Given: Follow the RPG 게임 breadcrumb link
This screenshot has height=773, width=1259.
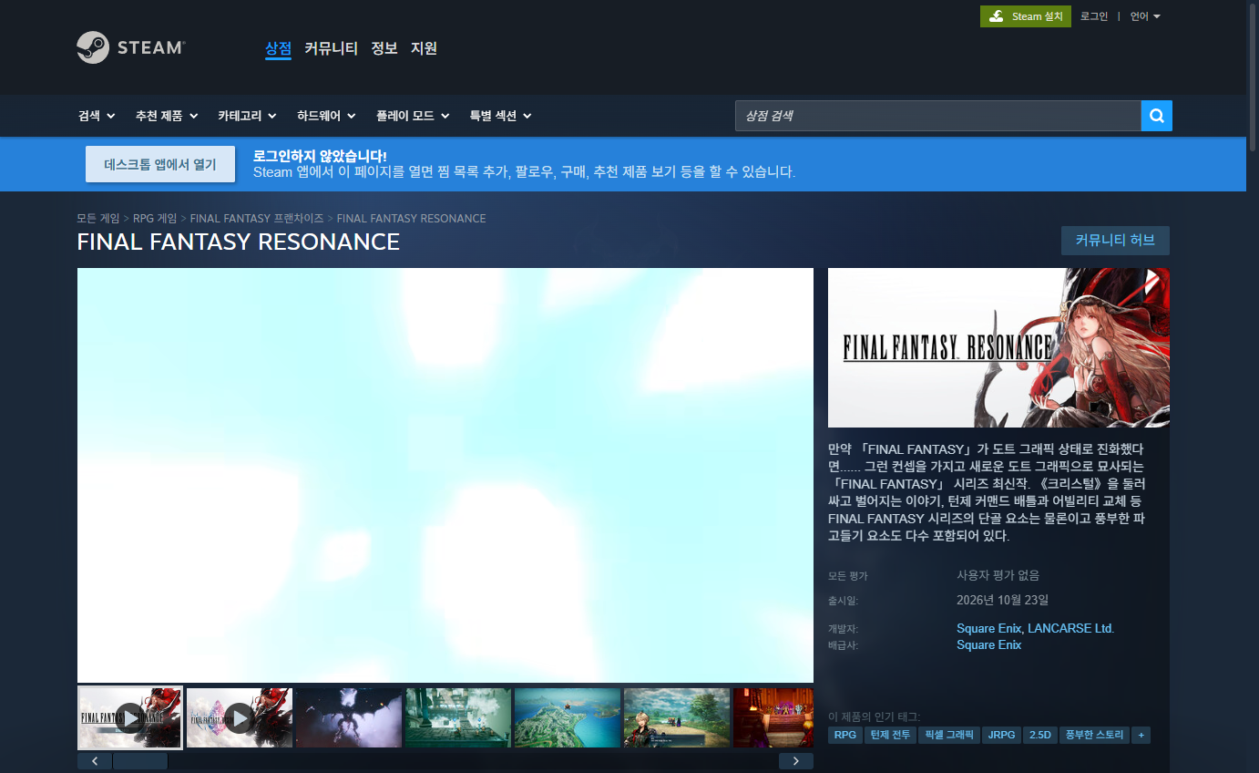Looking at the screenshot, I should click(x=155, y=219).
